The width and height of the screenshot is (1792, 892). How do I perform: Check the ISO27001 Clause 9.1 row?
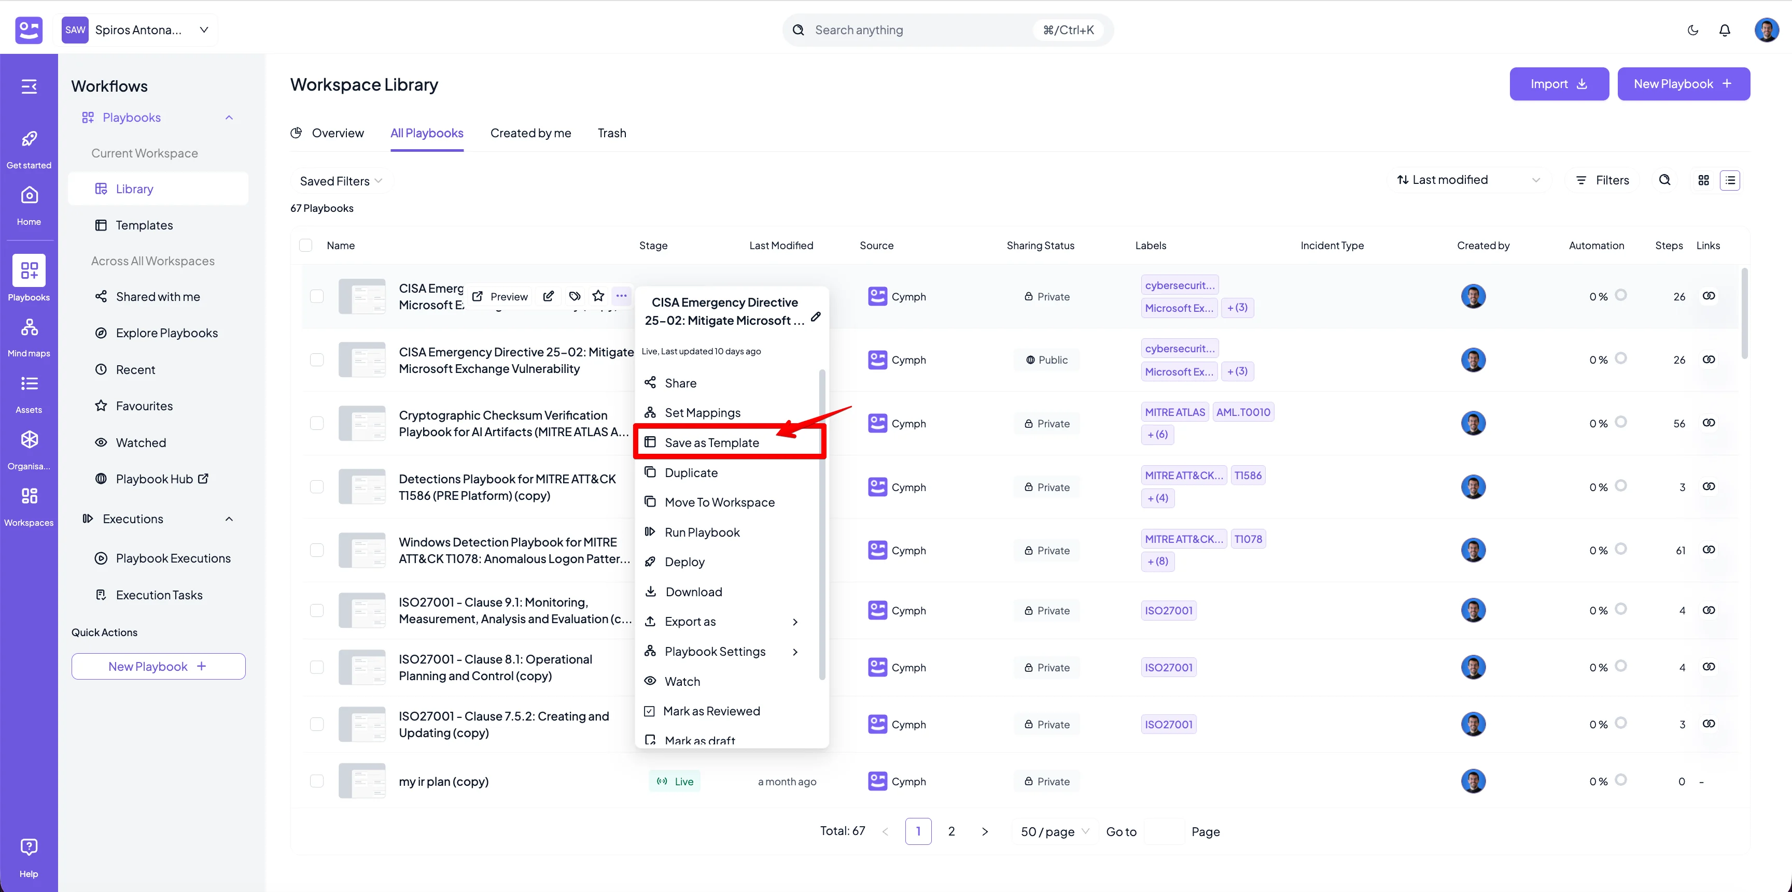click(x=316, y=610)
